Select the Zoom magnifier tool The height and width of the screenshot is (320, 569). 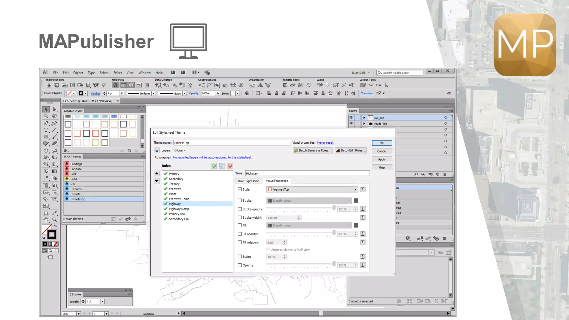[x=54, y=220]
